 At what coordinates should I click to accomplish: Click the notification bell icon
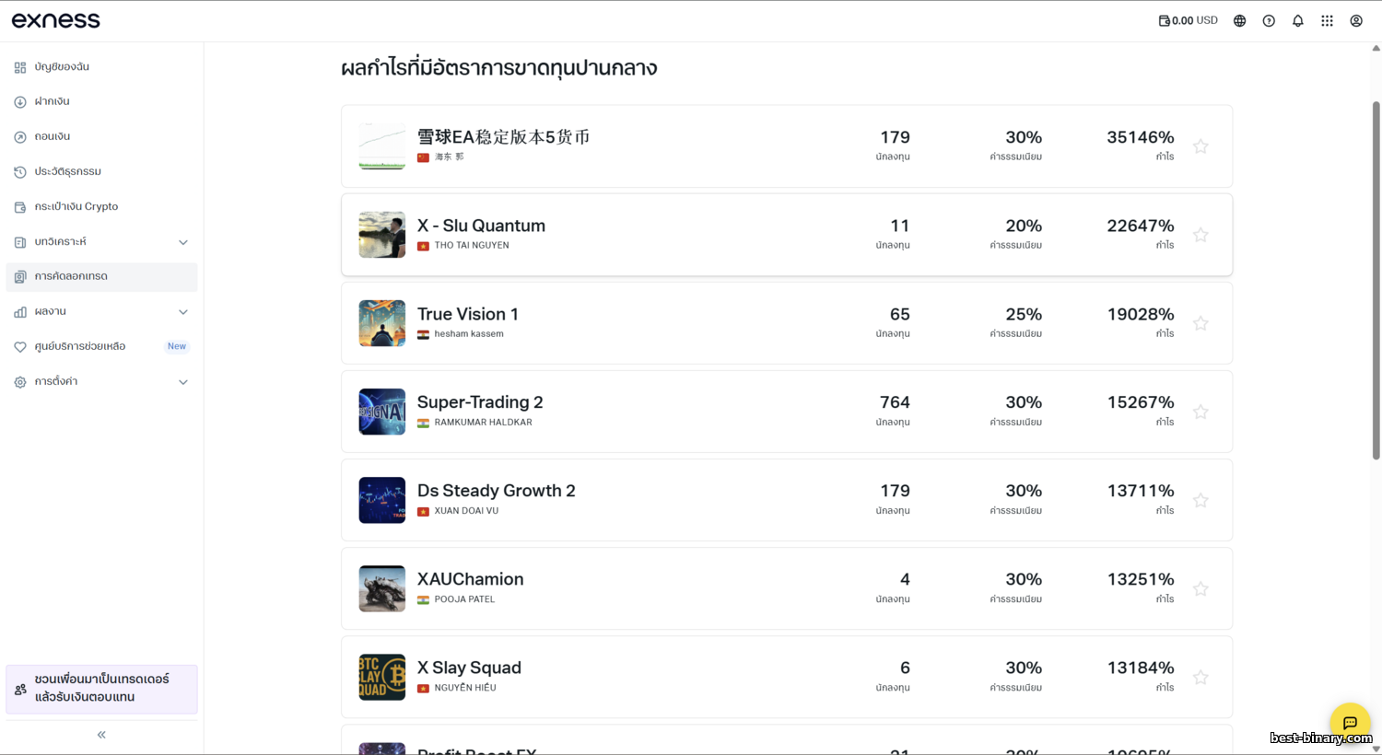[x=1297, y=21]
